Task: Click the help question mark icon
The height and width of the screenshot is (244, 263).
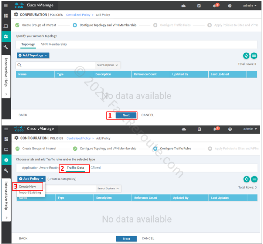Action: tap(230, 6)
